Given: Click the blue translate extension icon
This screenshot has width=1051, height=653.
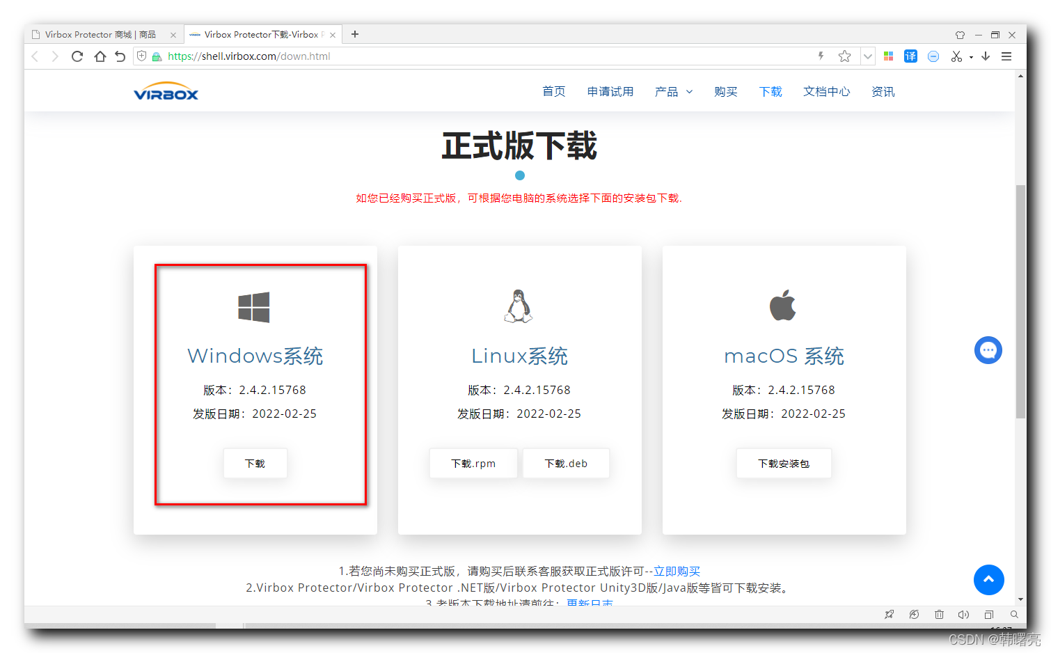Looking at the screenshot, I should coord(910,56).
